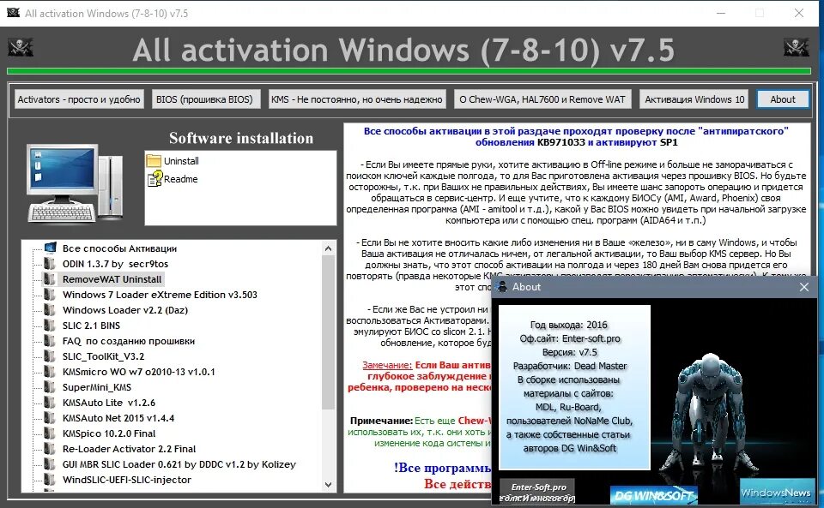Select WindSLIC-UEFI-SLIC-injector item
824x508 pixels.
127,480
